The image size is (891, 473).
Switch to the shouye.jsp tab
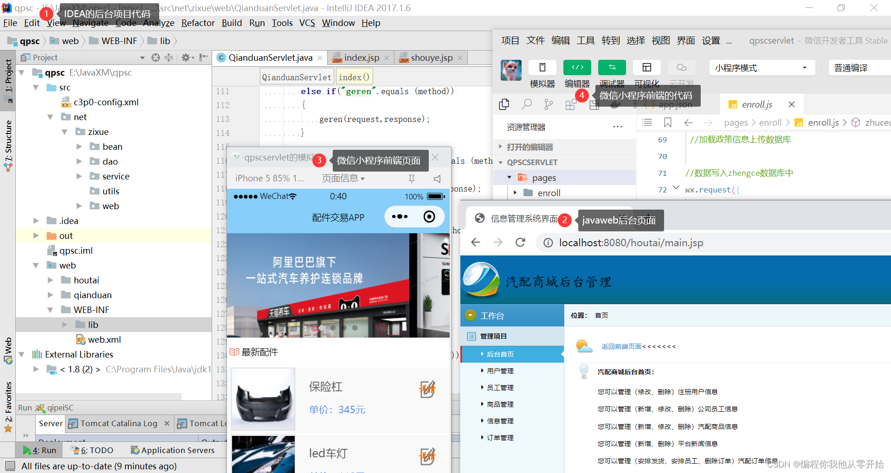coord(432,58)
